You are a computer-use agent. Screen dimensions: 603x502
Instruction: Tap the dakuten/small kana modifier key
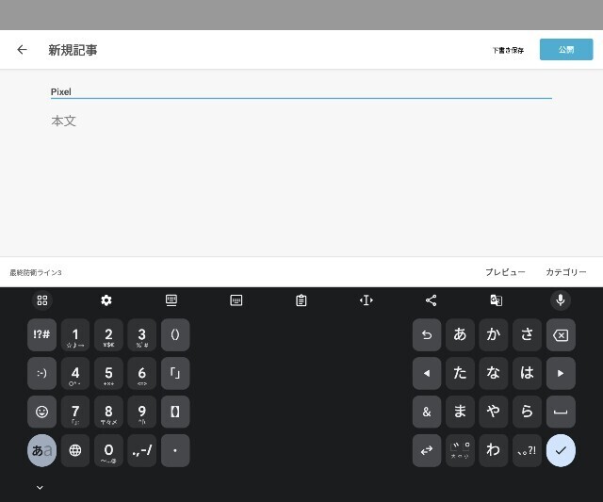tap(460, 450)
